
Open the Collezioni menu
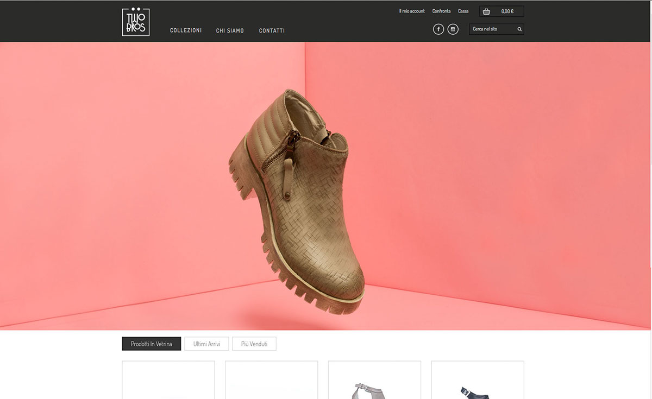click(186, 30)
